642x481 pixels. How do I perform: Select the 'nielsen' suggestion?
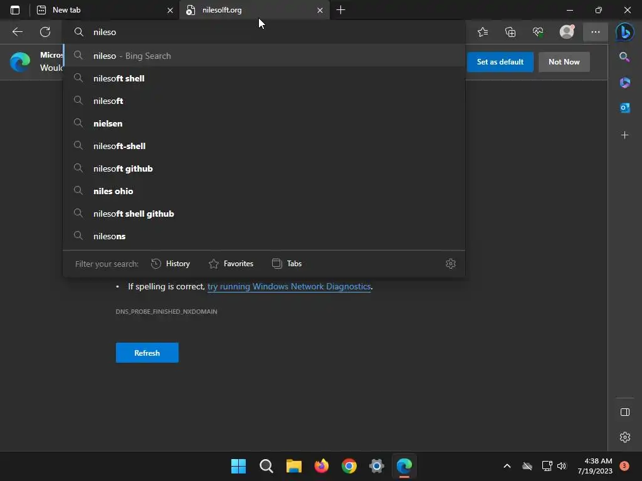(264, 123)
